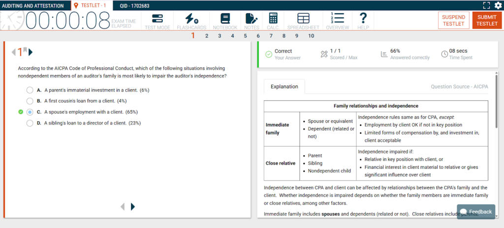504x228 pixels.
Task: Click the Suspend Testlet button
Action: [x=453, y=20]
